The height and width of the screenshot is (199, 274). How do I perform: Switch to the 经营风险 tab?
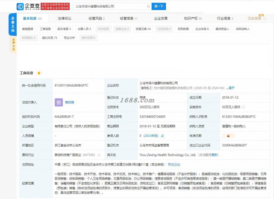pos(96,18)
